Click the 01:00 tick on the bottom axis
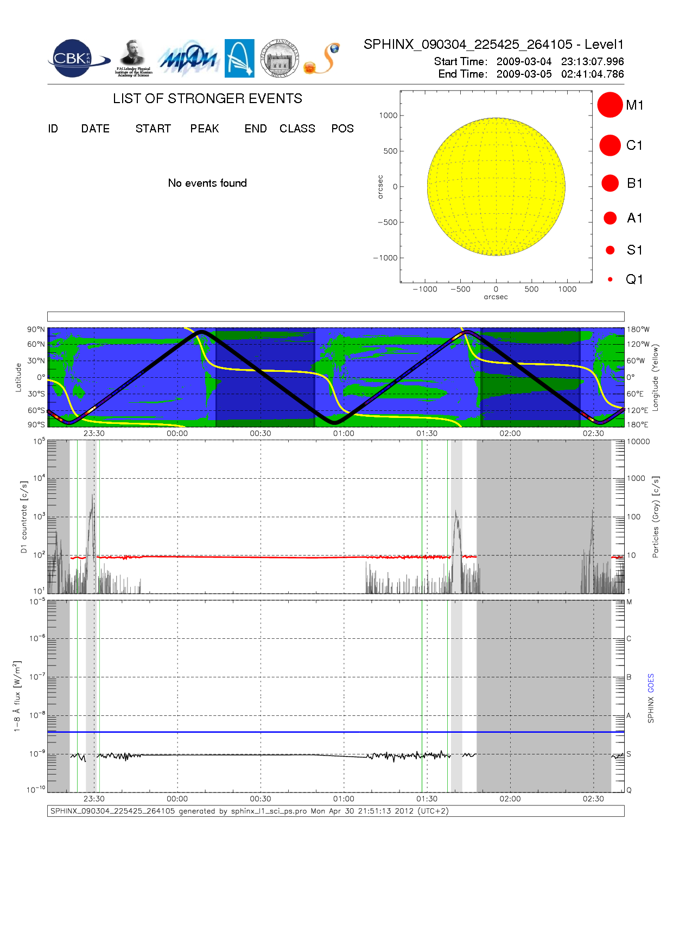This screenshot has width=673, height=952. [344, 799]
